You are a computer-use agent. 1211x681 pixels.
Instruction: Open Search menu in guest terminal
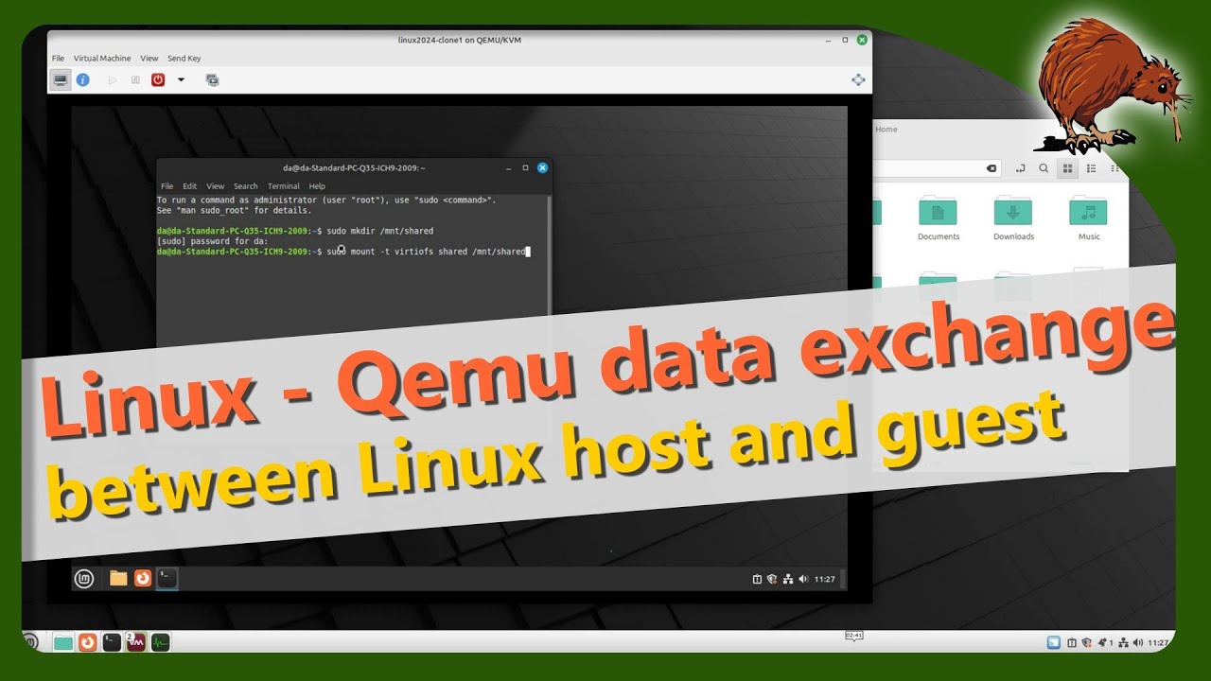(246, 186)
